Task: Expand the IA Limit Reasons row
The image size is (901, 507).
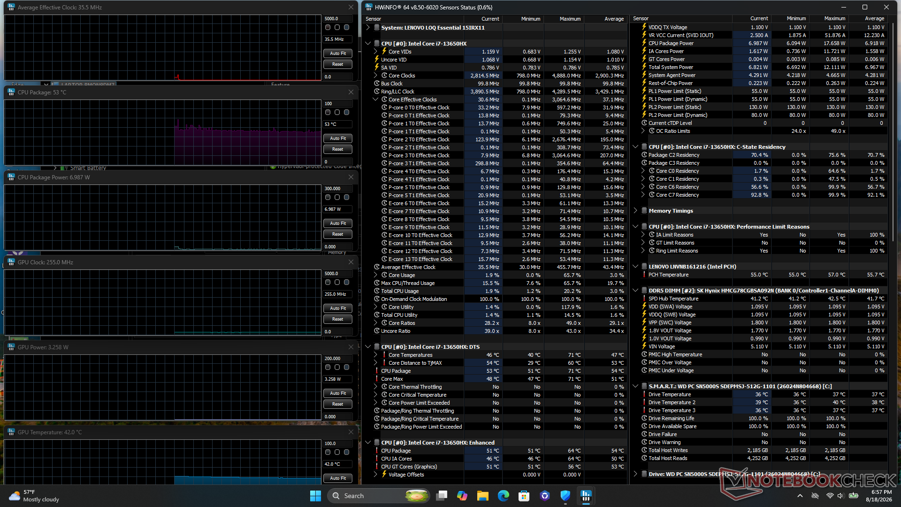Action: [643, 235]
